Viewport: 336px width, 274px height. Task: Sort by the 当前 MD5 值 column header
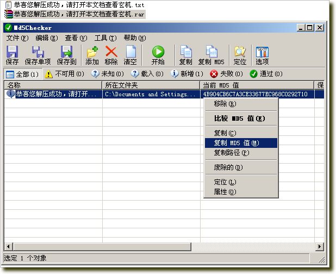(x=257, y=85)
